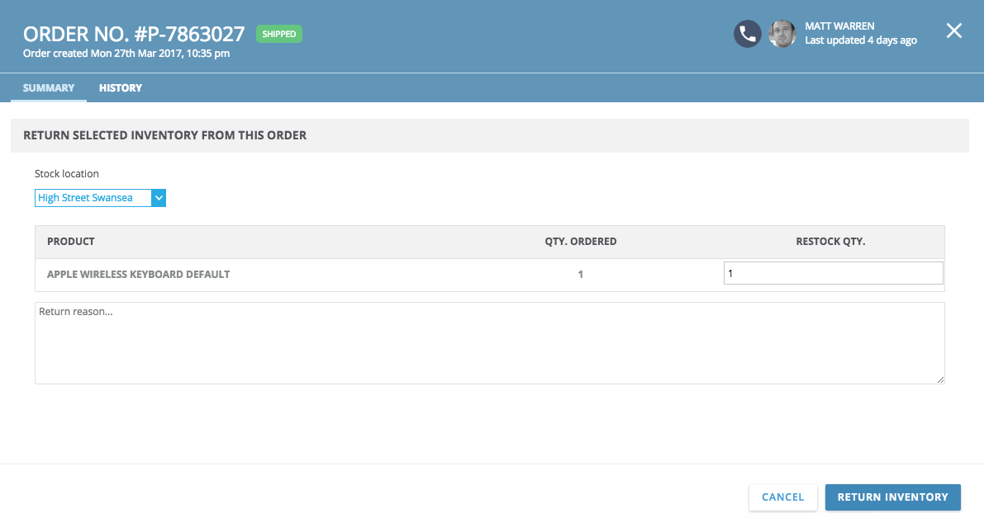Click the Return Inventory button
Screen dimensions: 984x518
coord(892,497)
